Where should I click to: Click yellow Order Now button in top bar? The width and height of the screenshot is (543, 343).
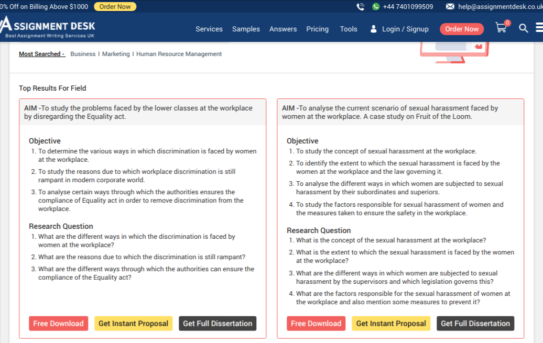[115, 7]
